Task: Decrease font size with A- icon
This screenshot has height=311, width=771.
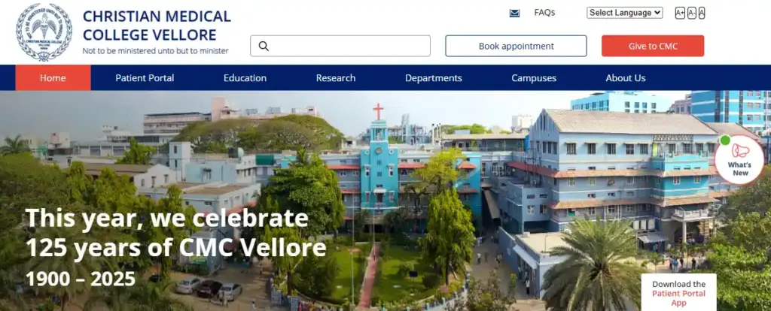Action: (x=692, y=13)
